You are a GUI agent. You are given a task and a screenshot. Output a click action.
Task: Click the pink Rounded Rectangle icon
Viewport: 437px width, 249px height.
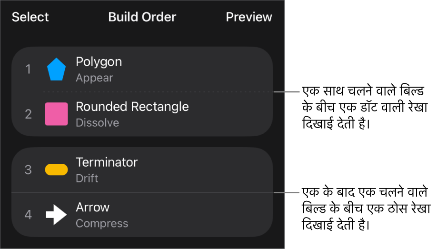point(56,114)
